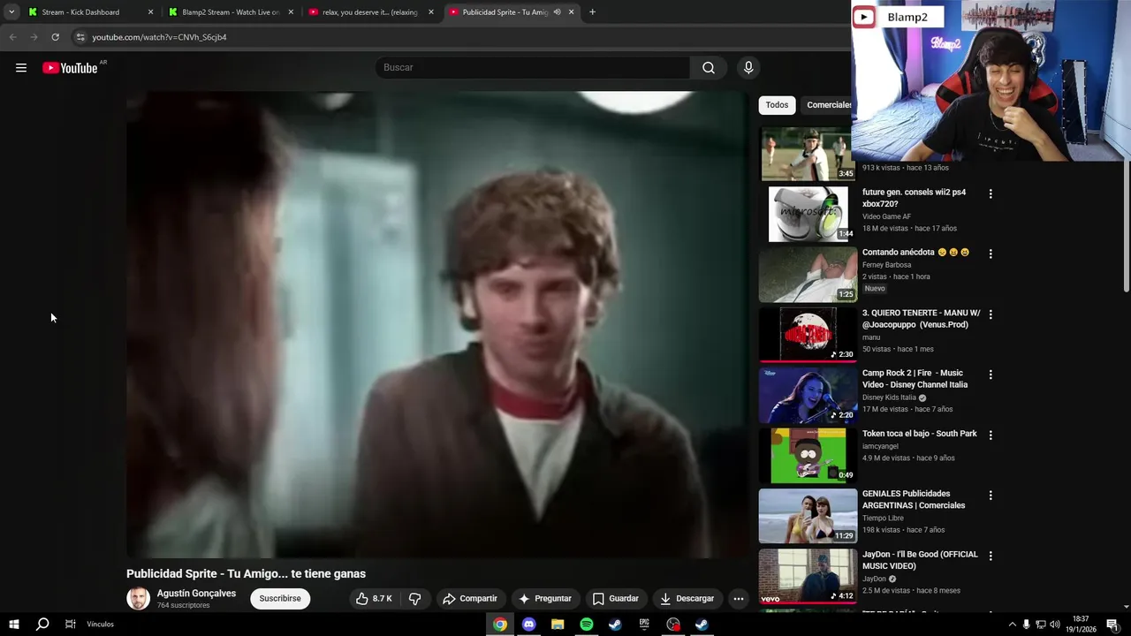
Task: Dislike the Sprite video
Action: click(414, 598)
